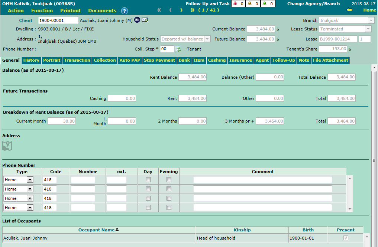Click the Home link
Image resolution: width=378 pixels, height=247 pixels.
pos(369,10)
